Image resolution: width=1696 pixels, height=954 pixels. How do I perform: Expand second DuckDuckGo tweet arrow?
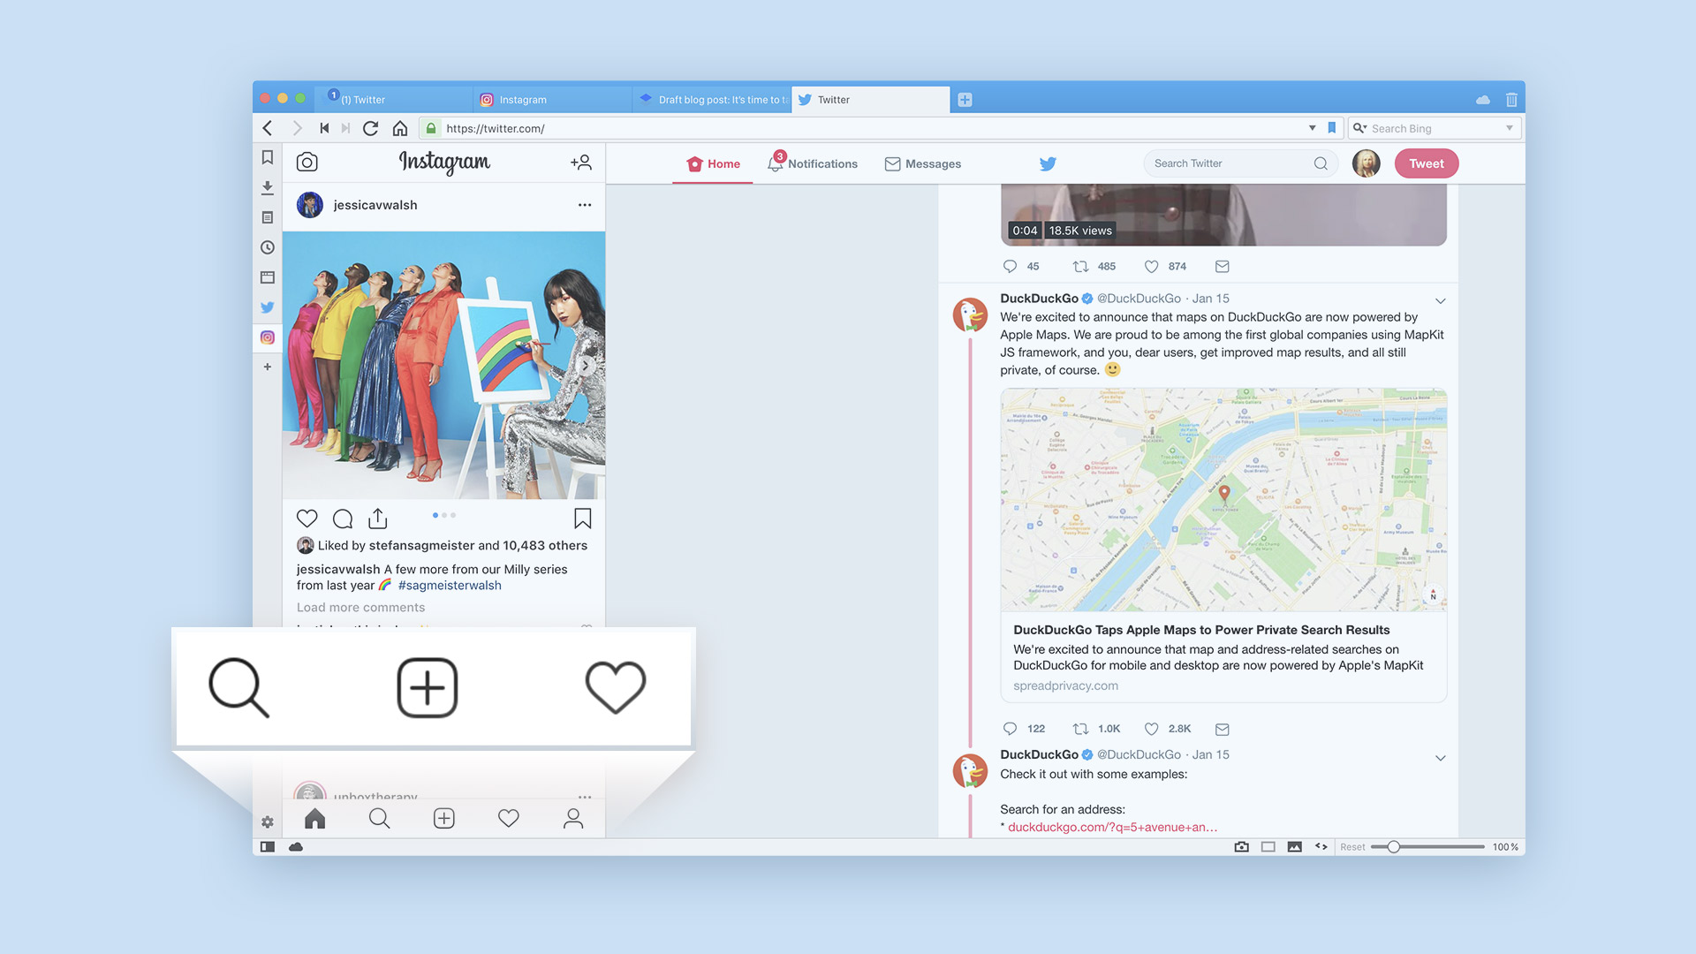point(1439,757)
